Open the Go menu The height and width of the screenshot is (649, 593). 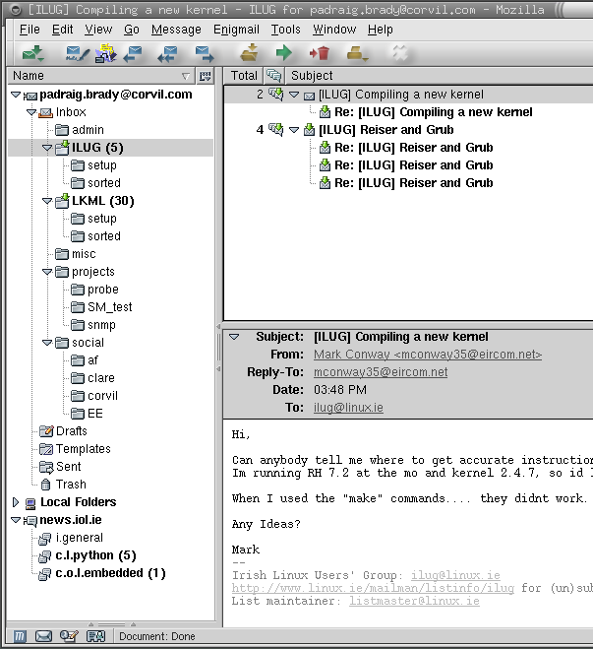point(132,30)
